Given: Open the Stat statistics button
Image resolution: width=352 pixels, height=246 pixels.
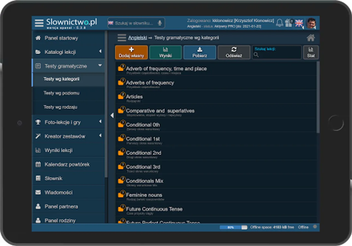Looking at the screenshot, I should tap(311, 52).
